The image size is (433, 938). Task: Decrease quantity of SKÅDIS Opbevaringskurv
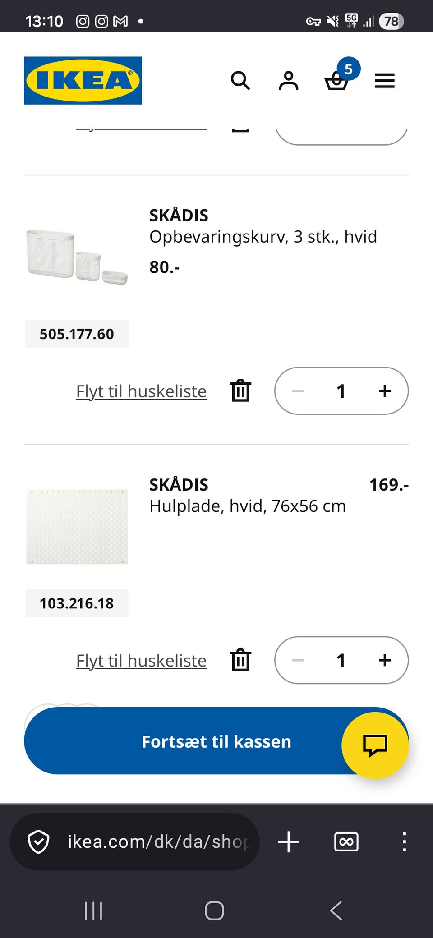(298, 391)
